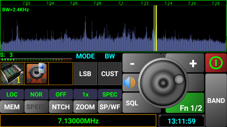
Task: Click the 7.06 frequency scale mark
Action: (74, 3)
